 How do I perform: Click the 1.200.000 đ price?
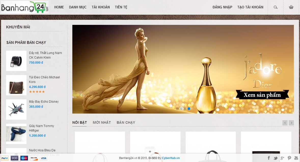click(x=37, y=136)
